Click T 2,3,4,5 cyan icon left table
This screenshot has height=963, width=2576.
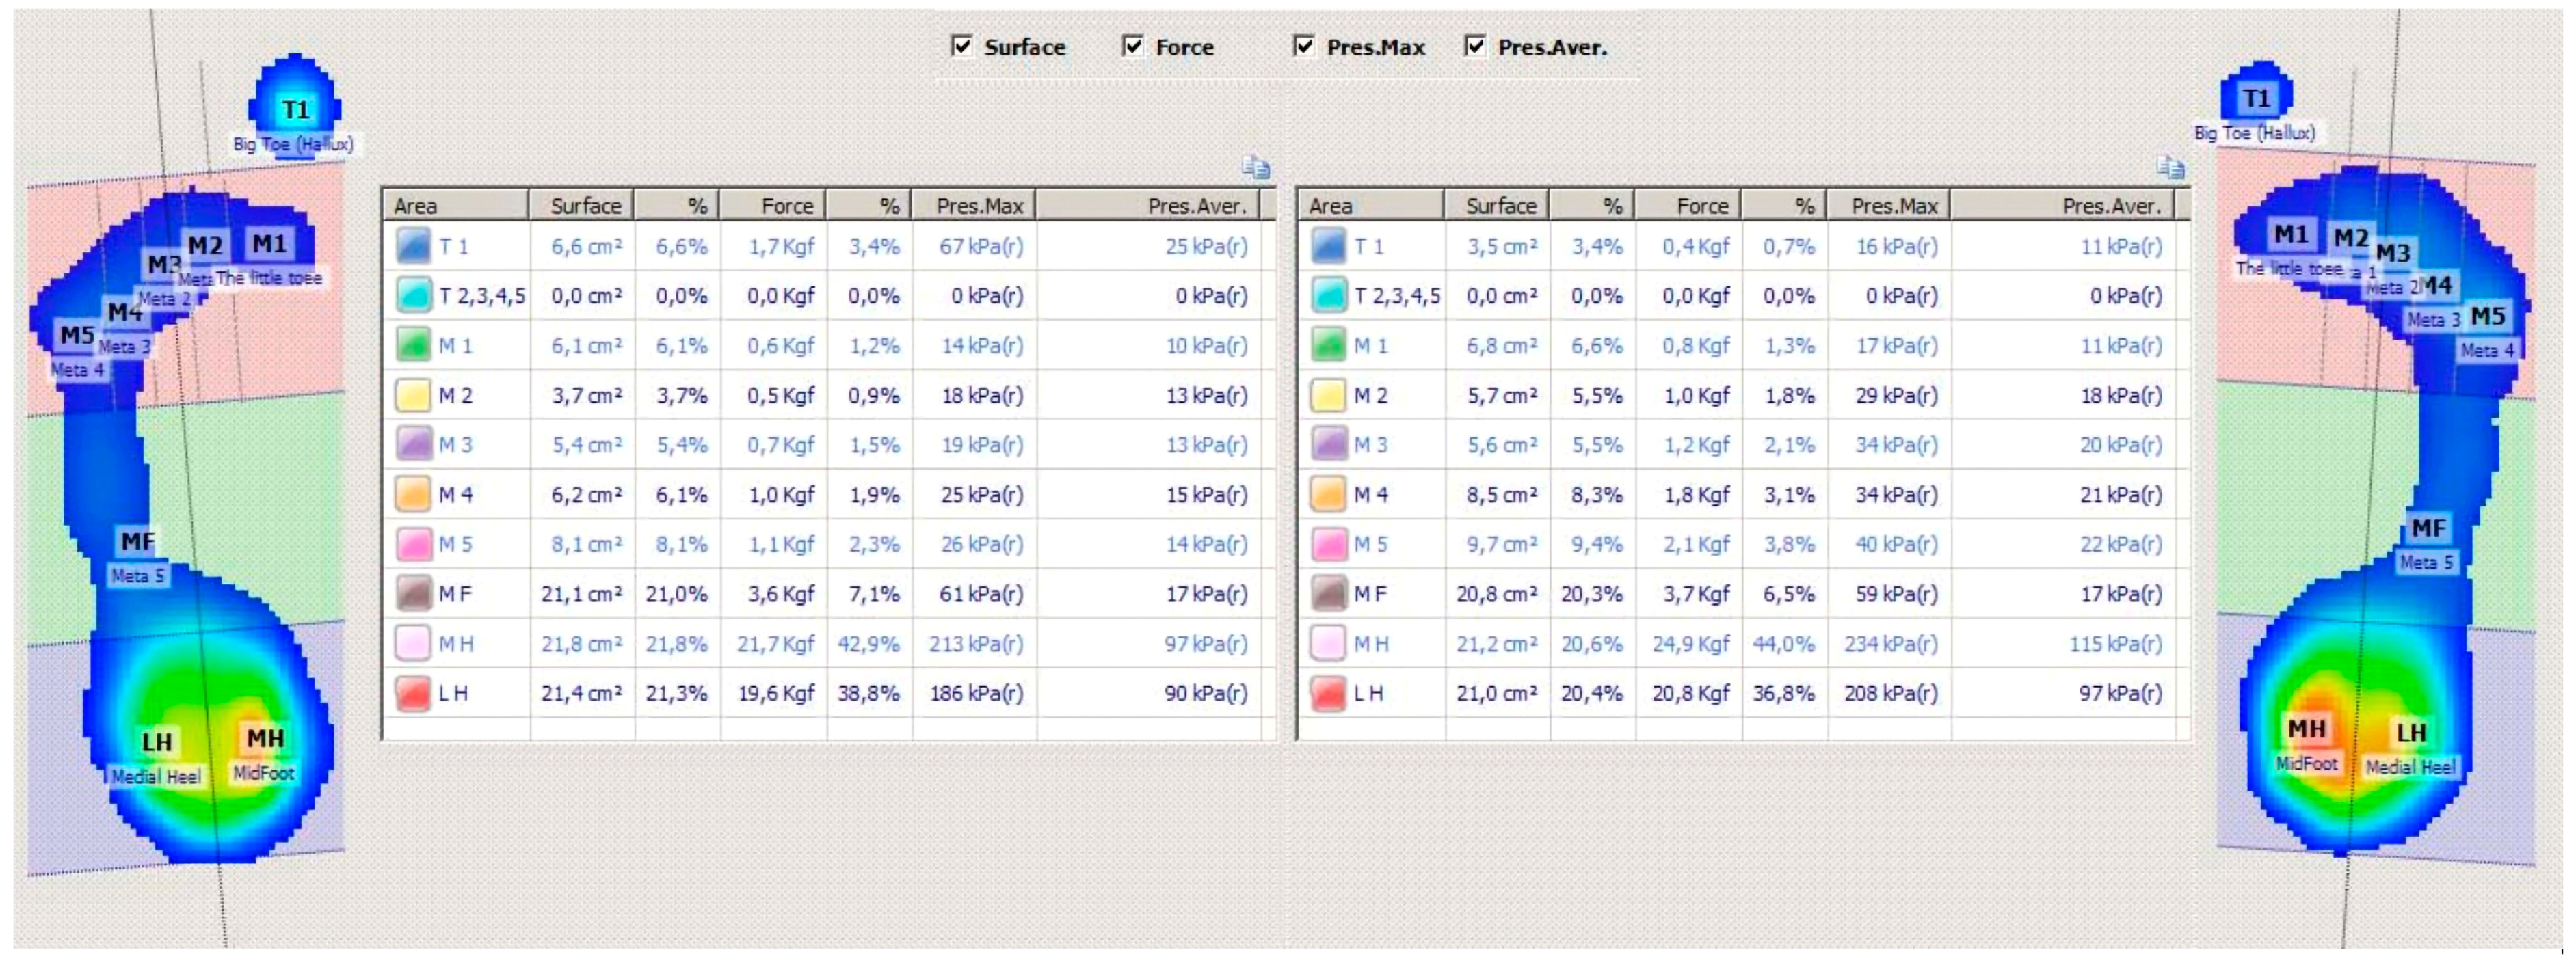coord(412,296)
